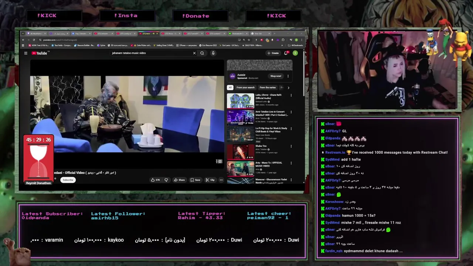Select the All filter chip

[x=230, y=88]
